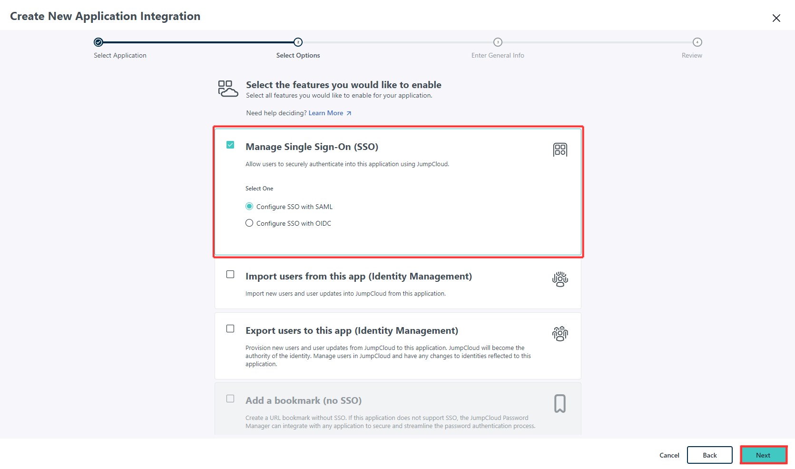The height and width of the screenshot is (469, 795).
Task: Enable Export users to this app checkbox
Action: tap(230, 329)
